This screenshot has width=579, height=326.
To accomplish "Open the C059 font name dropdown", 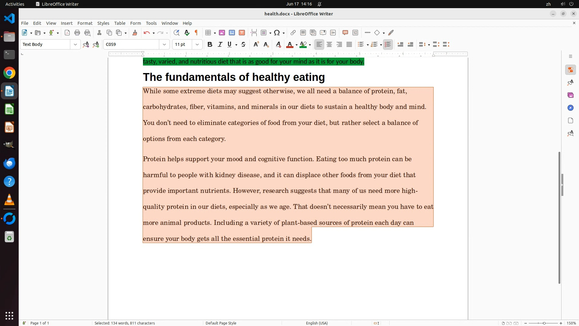I will (x=164, y=45).
